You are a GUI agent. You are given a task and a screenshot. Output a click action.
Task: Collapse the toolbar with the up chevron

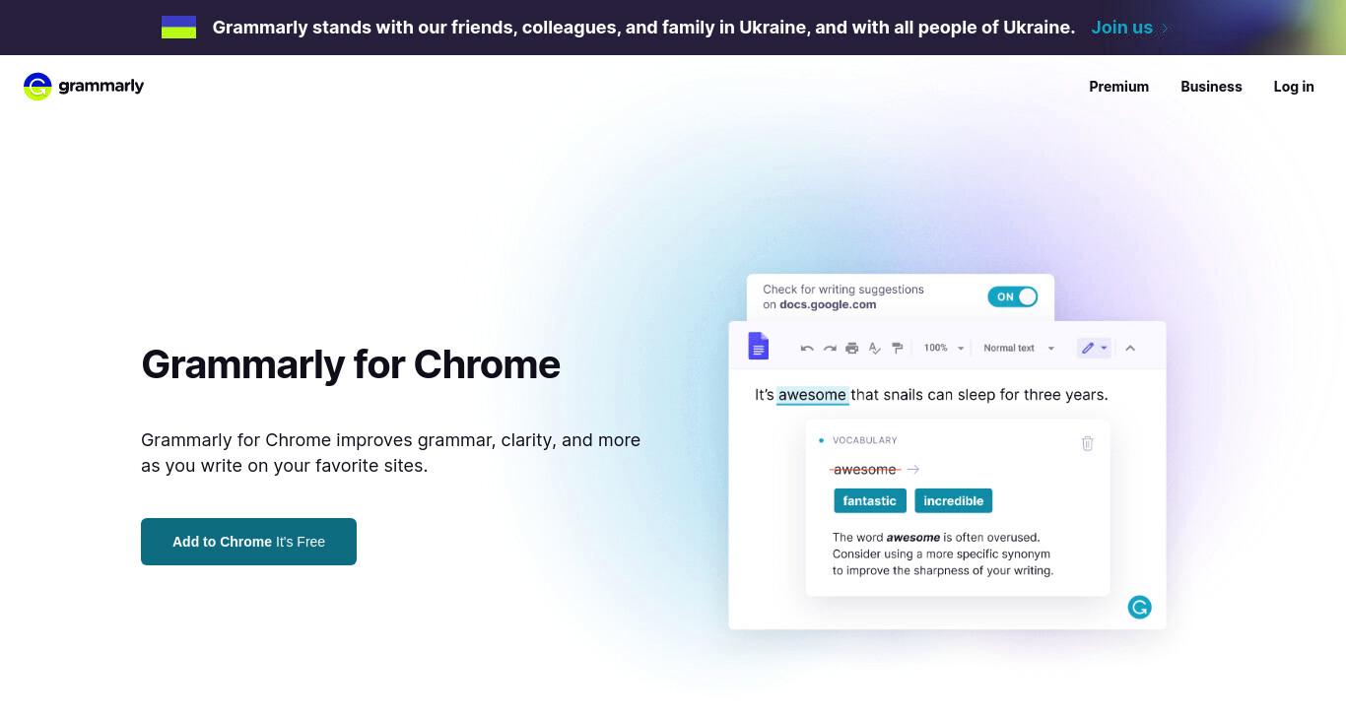[1130, 348]
